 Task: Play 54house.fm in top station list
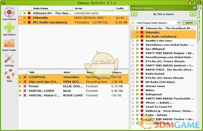tap(25, 13)
